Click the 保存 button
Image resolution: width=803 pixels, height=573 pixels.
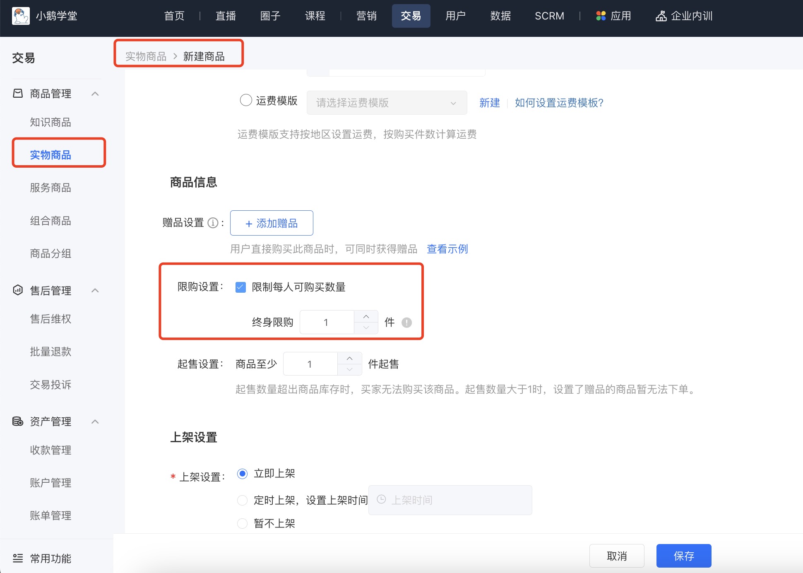pyautogui.click(x=683, y=556)
